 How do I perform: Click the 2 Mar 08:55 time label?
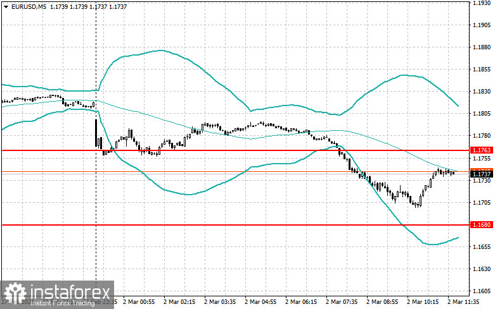382,302
